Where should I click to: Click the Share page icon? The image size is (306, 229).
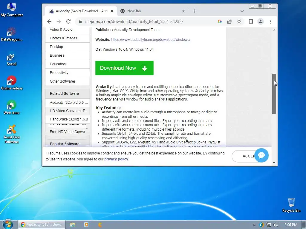229,21
